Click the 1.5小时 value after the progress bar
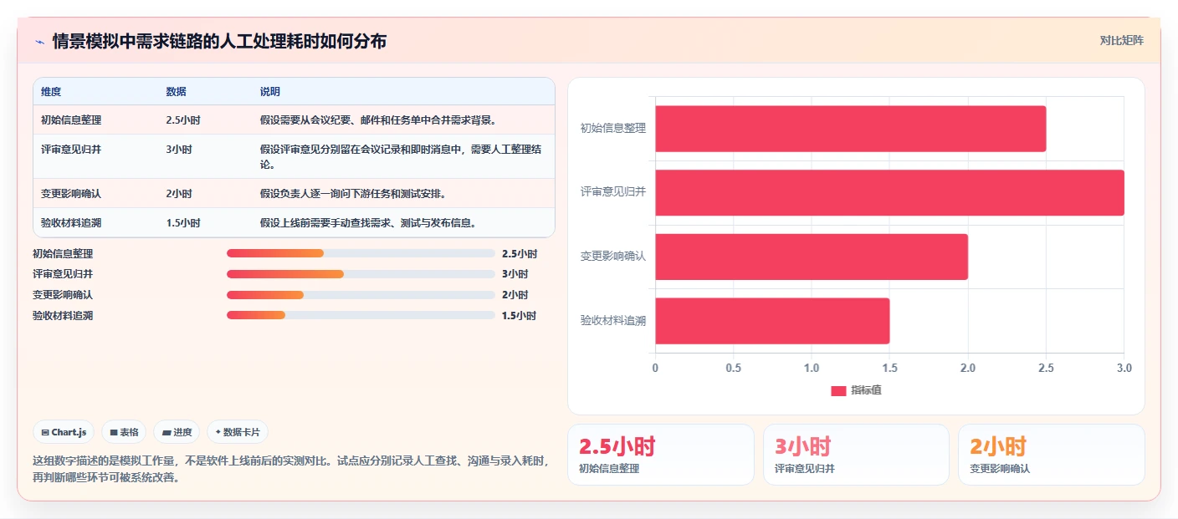1178x519 pixels. [520, 316]
